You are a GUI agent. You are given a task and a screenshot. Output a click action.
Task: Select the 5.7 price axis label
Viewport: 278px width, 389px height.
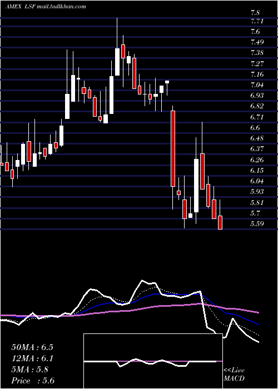256,213
